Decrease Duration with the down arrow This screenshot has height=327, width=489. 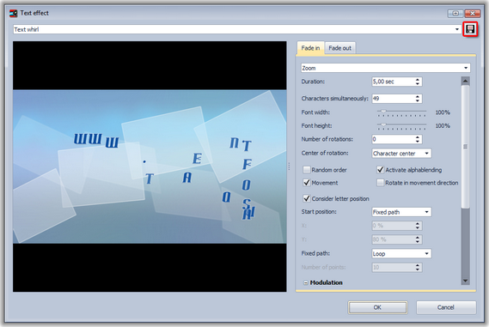tap(418, 84)
